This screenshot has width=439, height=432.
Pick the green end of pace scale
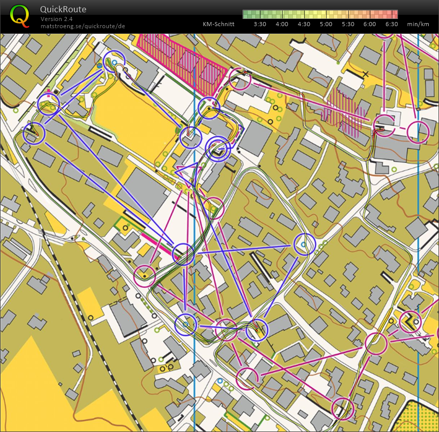pos(247,14)
